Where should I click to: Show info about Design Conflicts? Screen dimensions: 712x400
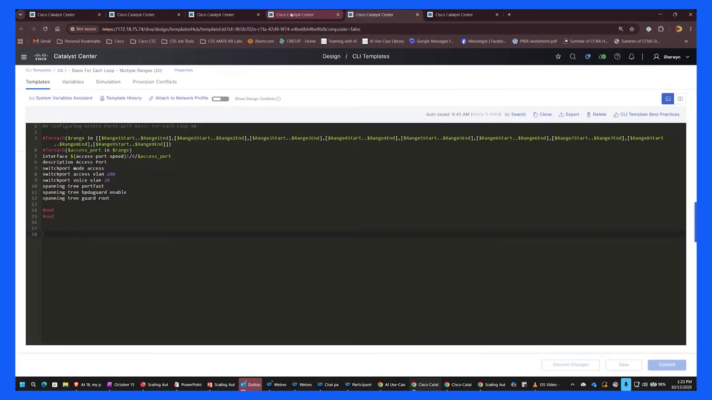[x=278, y=99]
